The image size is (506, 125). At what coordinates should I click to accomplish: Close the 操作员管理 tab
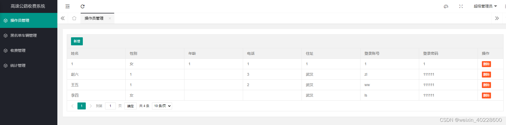pos(110,18)
